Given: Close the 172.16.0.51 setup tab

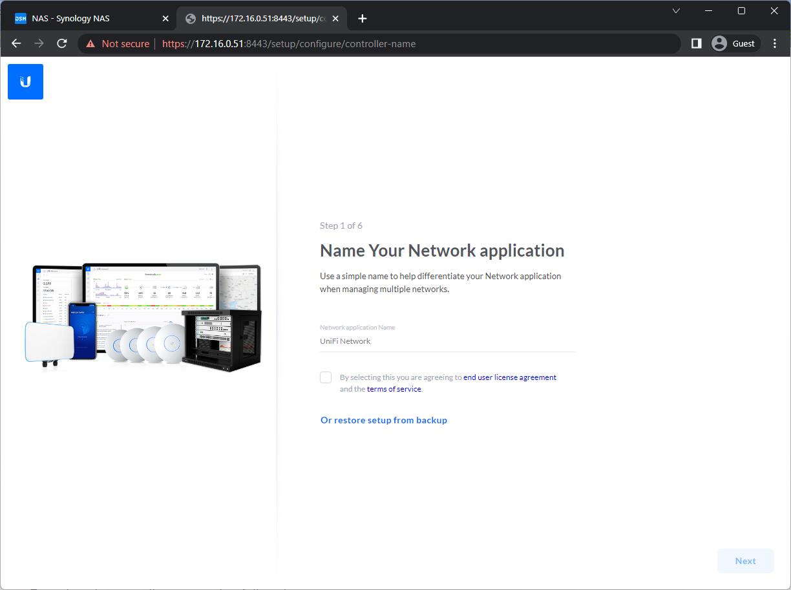Looking at the screenshot, I should click(337, 19).
